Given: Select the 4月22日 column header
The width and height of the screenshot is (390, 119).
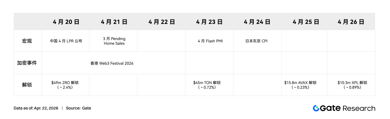Looking at the screenshot, I should click(x=162, y=22).
